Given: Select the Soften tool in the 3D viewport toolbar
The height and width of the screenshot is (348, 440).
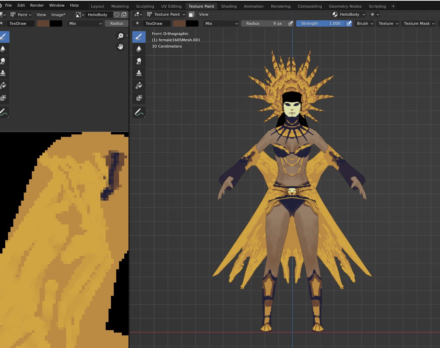Looking at the screenshot, I should click(139, 49).
